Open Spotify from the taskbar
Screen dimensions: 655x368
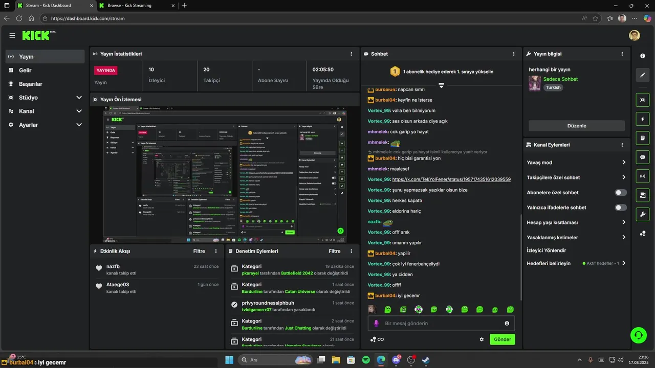(366, 360)
